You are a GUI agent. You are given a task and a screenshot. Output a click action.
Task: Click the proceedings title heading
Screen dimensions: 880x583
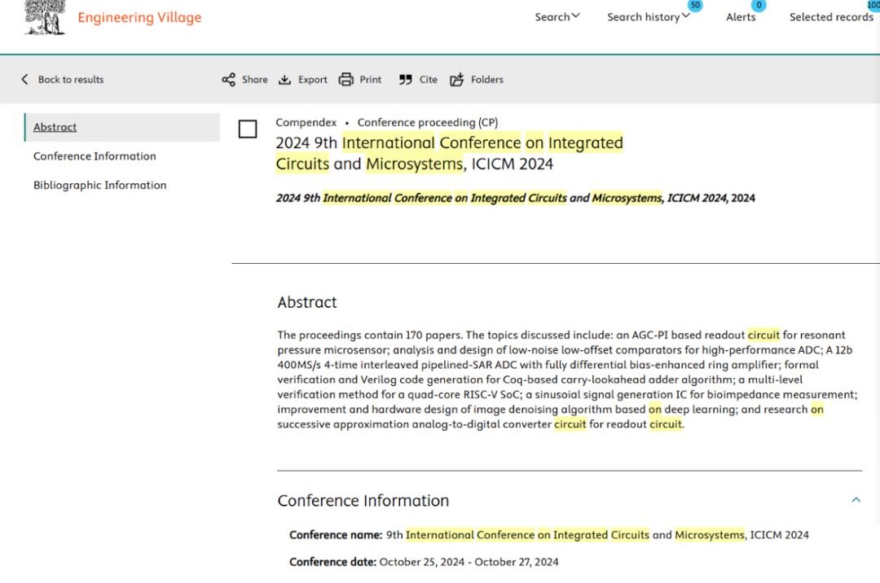(449, 153)
